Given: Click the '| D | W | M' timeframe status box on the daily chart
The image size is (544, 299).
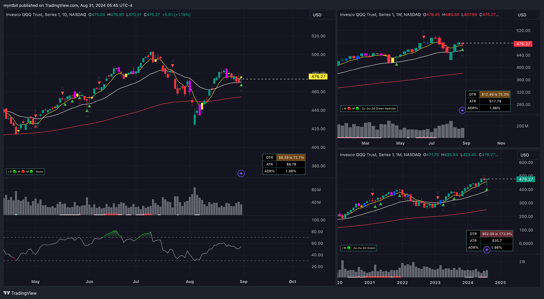Looking at the screenshot, I should [21, 172].
